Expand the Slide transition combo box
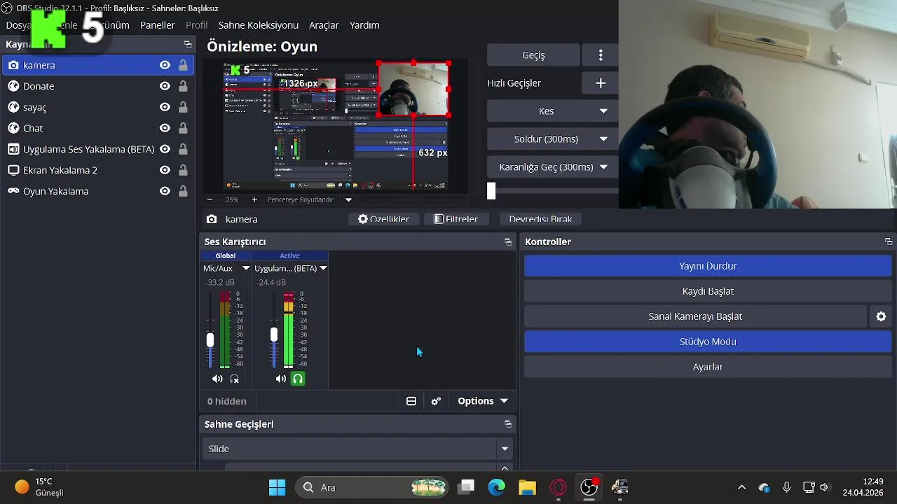The image size is (897, 504). (x=505, y=449)
